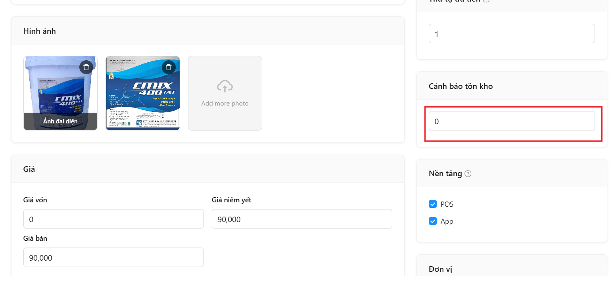The height and width of the screenshot is (292, 614).
Task: Focus the Giá niêm yết input field
Action: [302, 219]
